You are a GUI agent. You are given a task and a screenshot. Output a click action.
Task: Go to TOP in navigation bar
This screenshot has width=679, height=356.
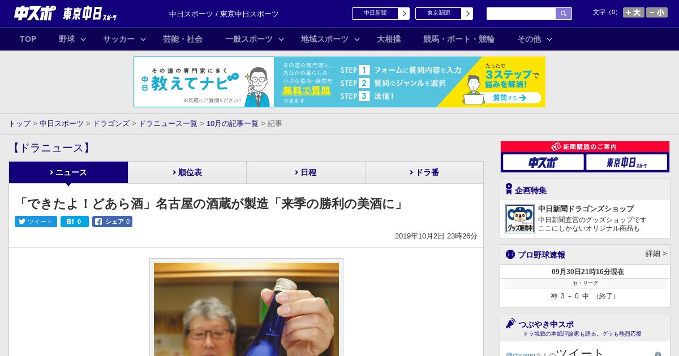point(28,39)
